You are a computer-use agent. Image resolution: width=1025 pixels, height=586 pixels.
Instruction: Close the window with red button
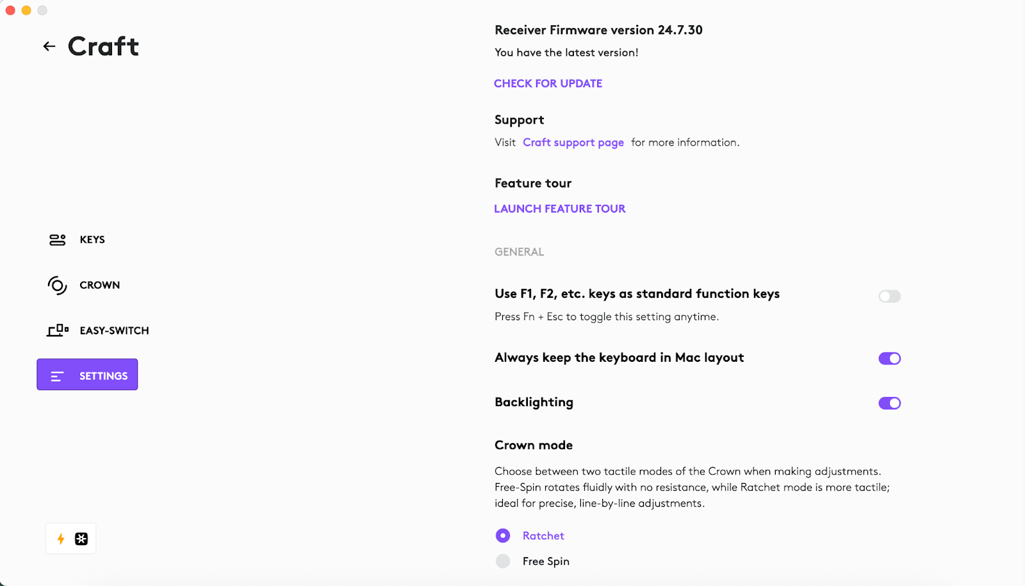pyautogui.click(x=10, y=10)
